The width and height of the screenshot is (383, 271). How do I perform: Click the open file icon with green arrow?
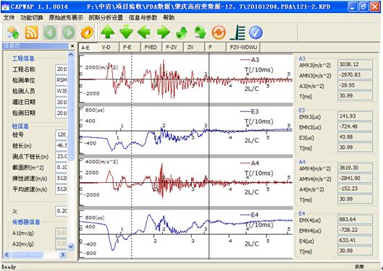13,33
